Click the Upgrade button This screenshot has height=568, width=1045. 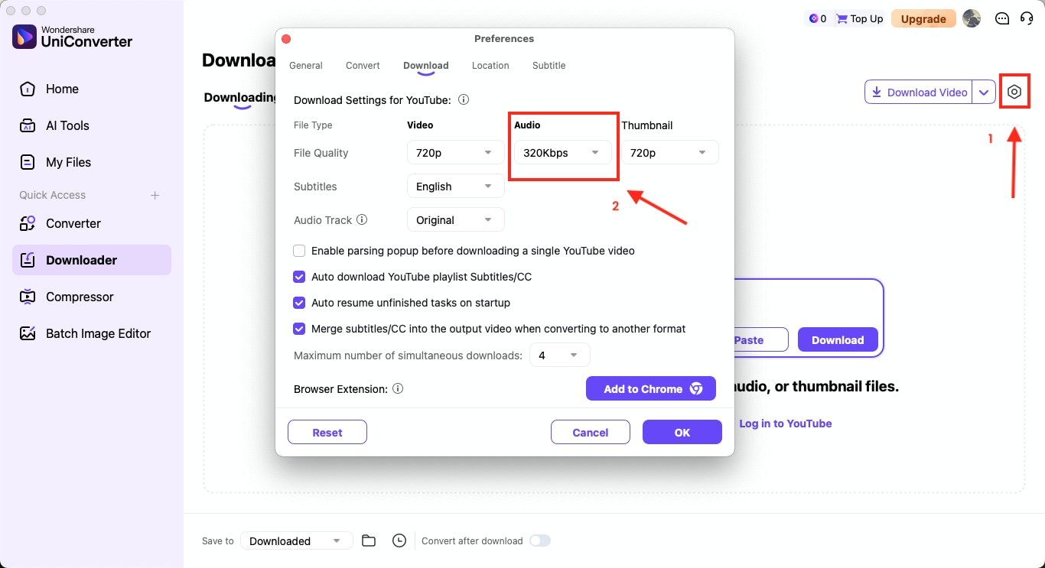pos(923,18)
